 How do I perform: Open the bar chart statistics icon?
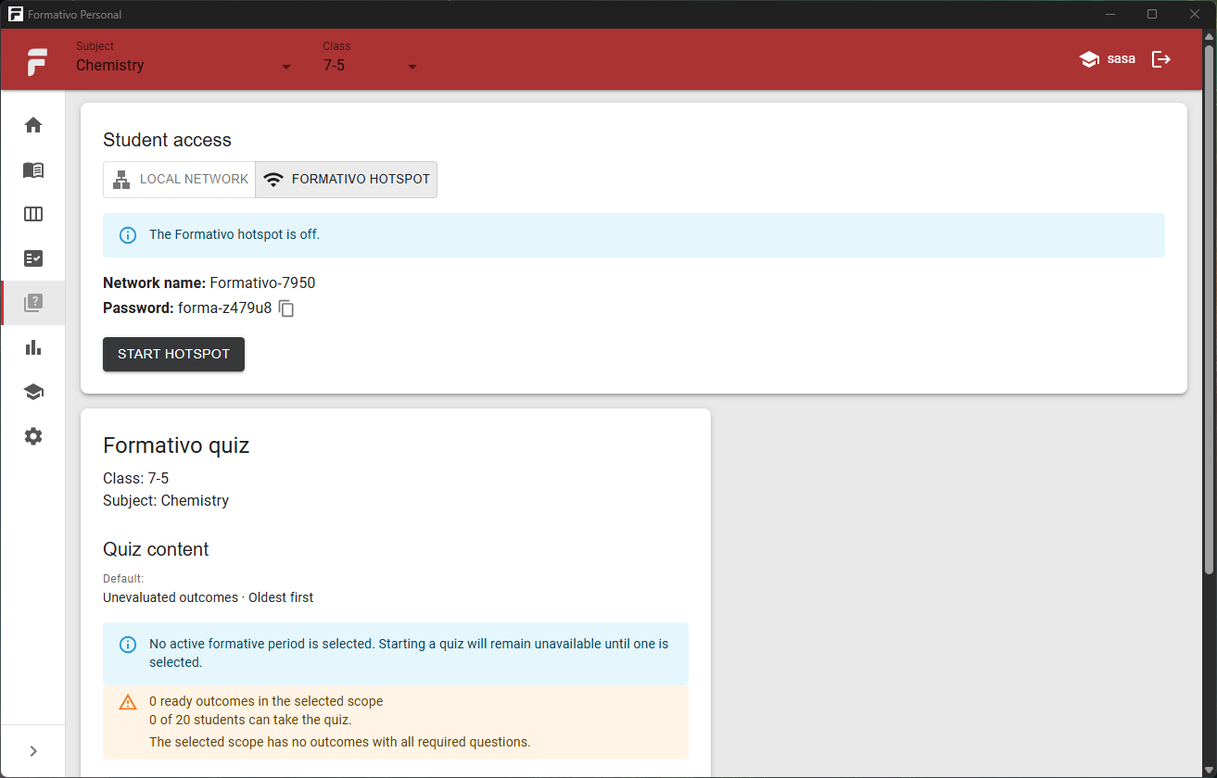coord(33,347)
